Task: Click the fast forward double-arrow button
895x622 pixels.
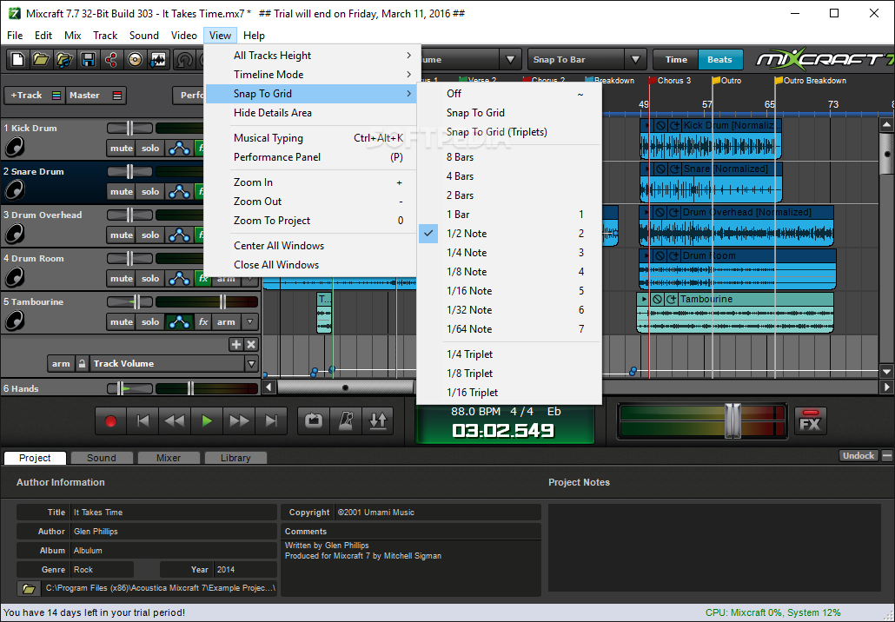Action: point(239,421)
